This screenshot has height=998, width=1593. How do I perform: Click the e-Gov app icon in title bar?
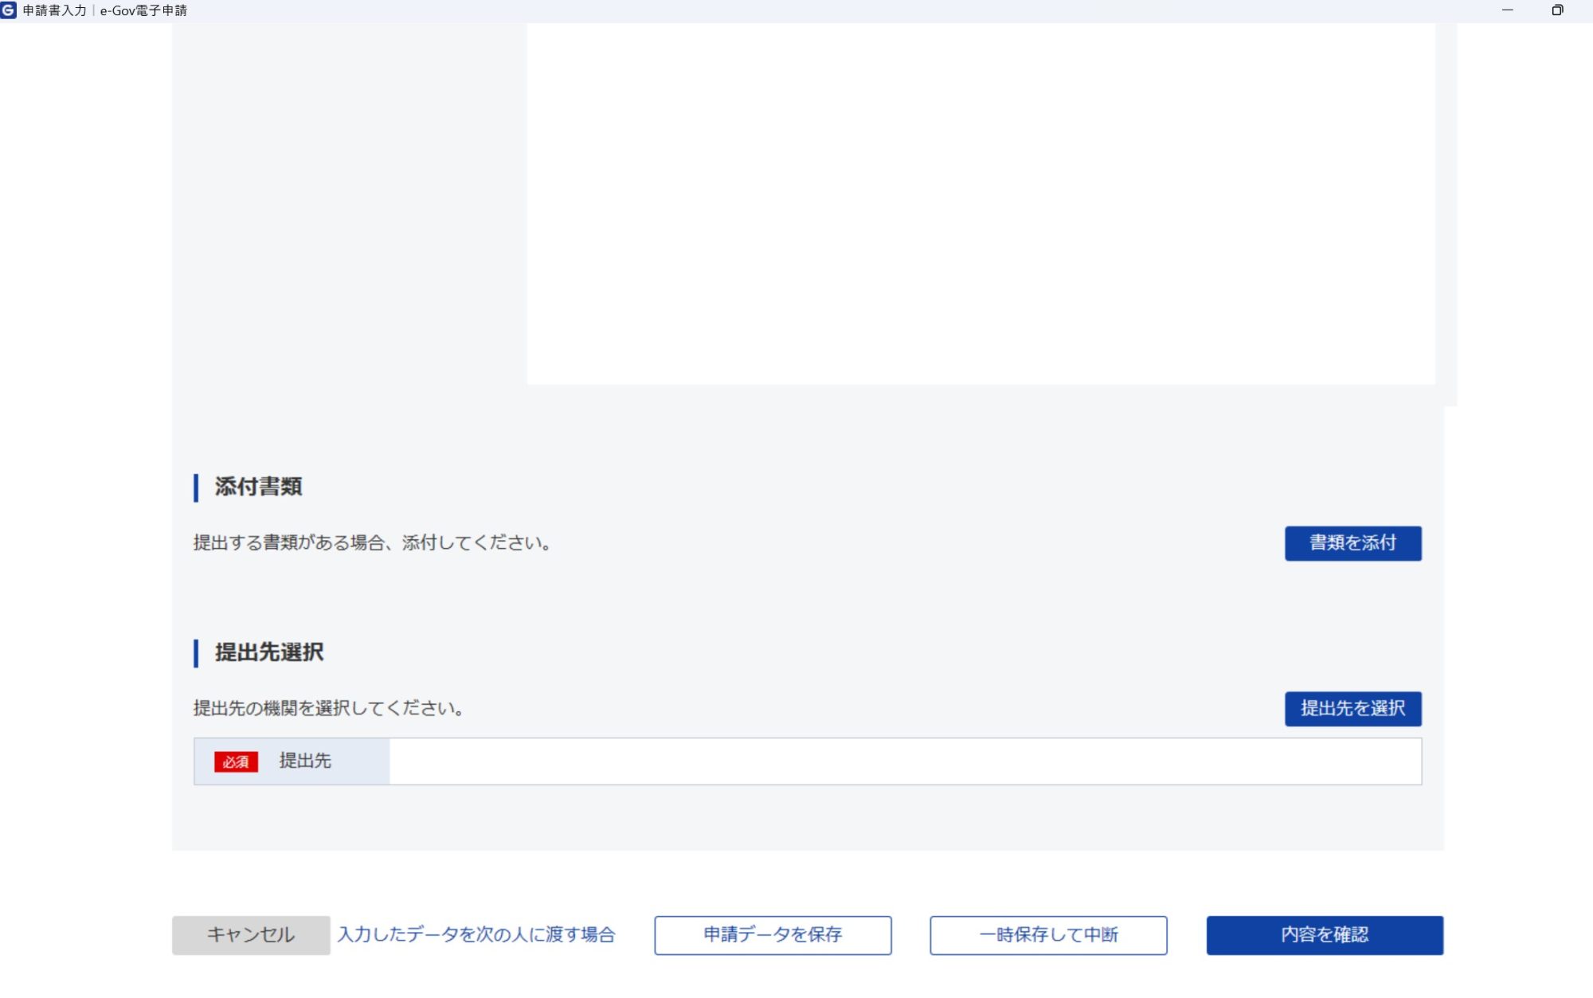(9, 10)
